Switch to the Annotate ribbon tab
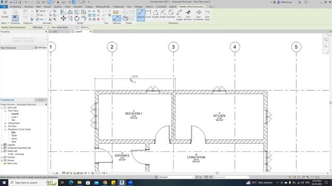The width and height of the screenshot is (332, 186). click(78, 7)
